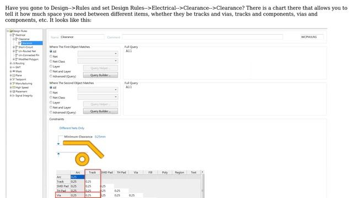Click the Un-Routed Net rule icon
This screenshot has width=353, height=198.
tap(17, 51)
